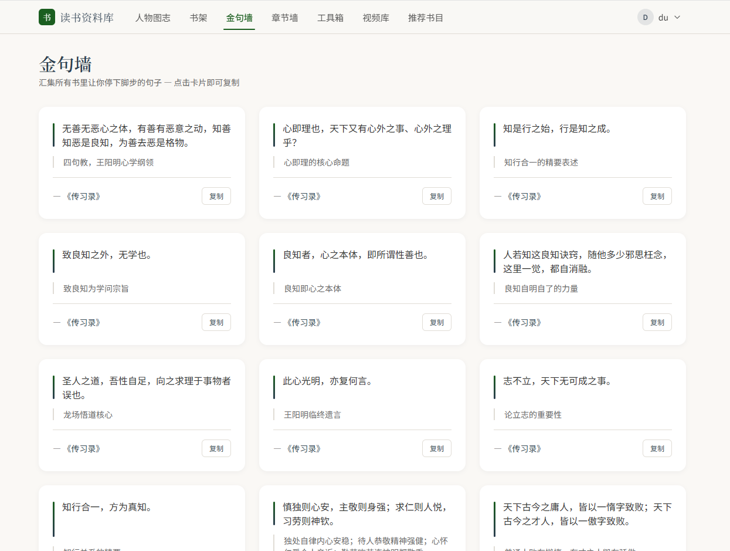The image size is (730, 551).
Task: Click the 金句墙 page heading
Action: tap(65, 64)
